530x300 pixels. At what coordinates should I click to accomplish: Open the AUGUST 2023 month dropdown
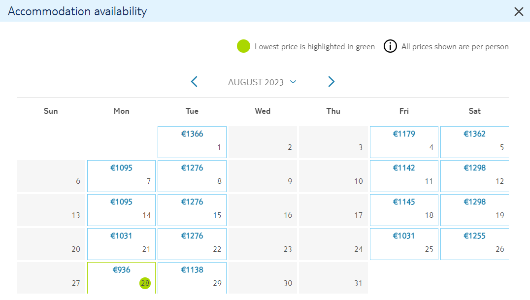coord(262,82)
